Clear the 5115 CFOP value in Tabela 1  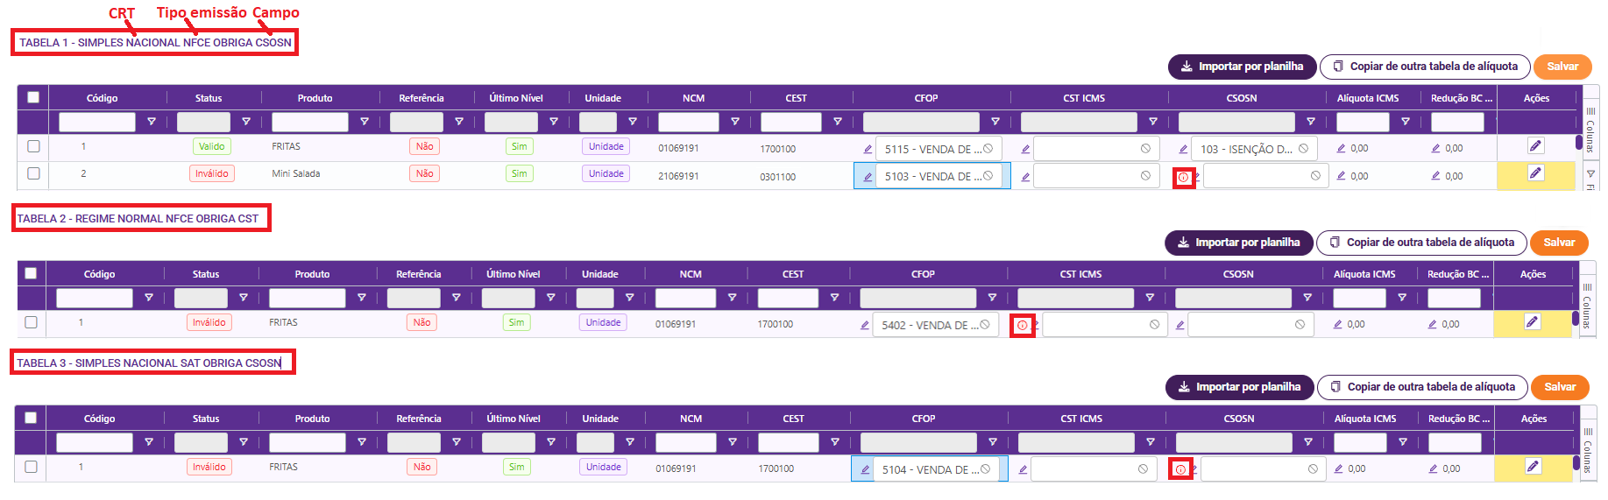(988, 149)
